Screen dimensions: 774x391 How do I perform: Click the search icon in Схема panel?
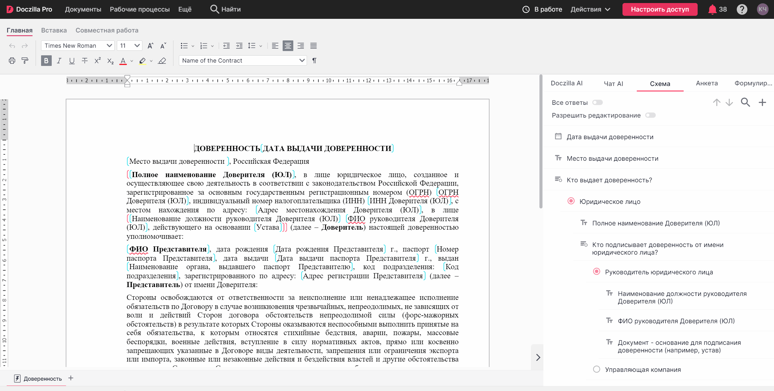(745, 102)
